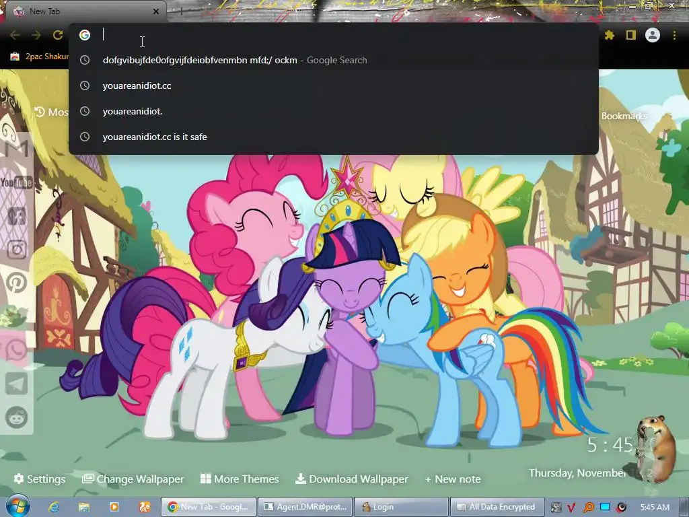Close the New Tab browser tab
The image size is (689, 517).
point(156,11)
